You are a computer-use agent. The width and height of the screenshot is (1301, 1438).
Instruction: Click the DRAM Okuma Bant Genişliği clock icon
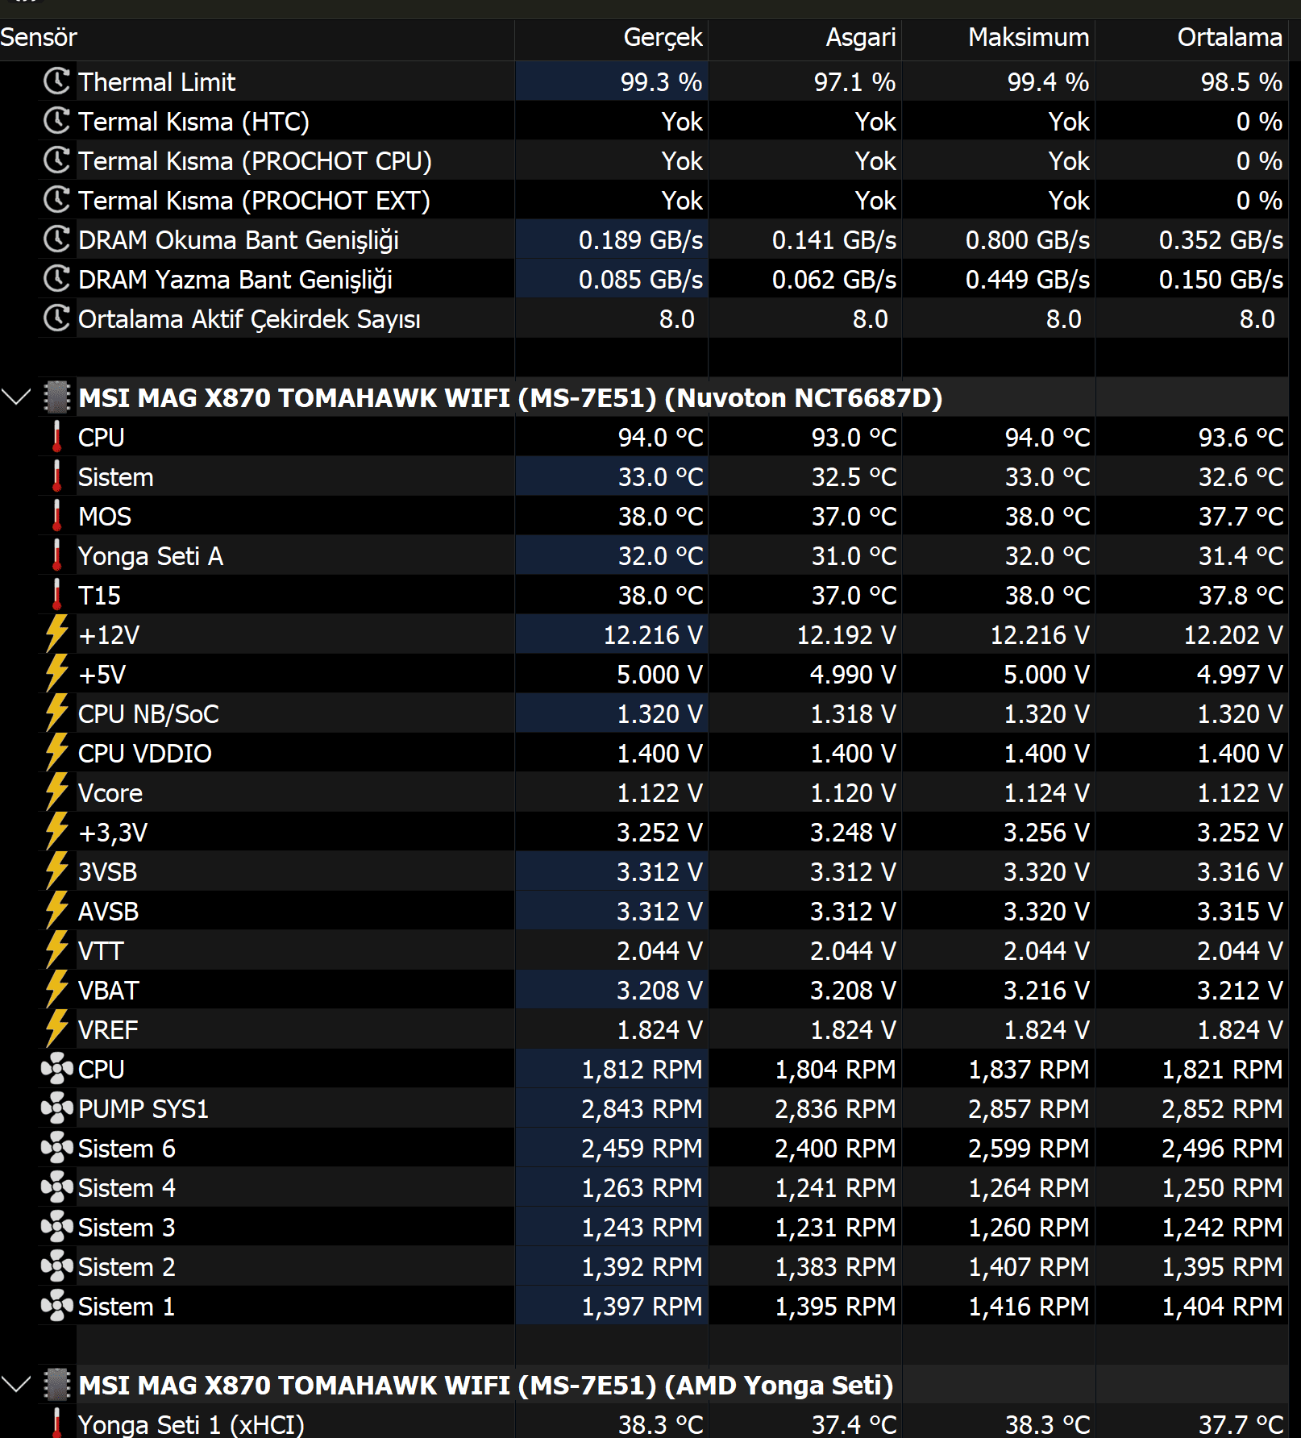click(x=56, y=239)
